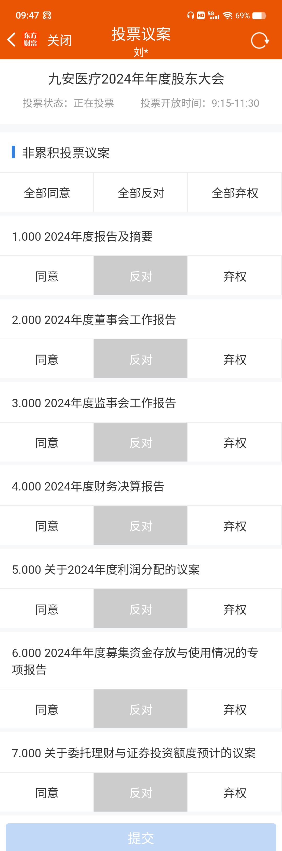Select 全部反对 for all proposals
The width and height of the screenshot is (282, 851).
click(141, 193)
